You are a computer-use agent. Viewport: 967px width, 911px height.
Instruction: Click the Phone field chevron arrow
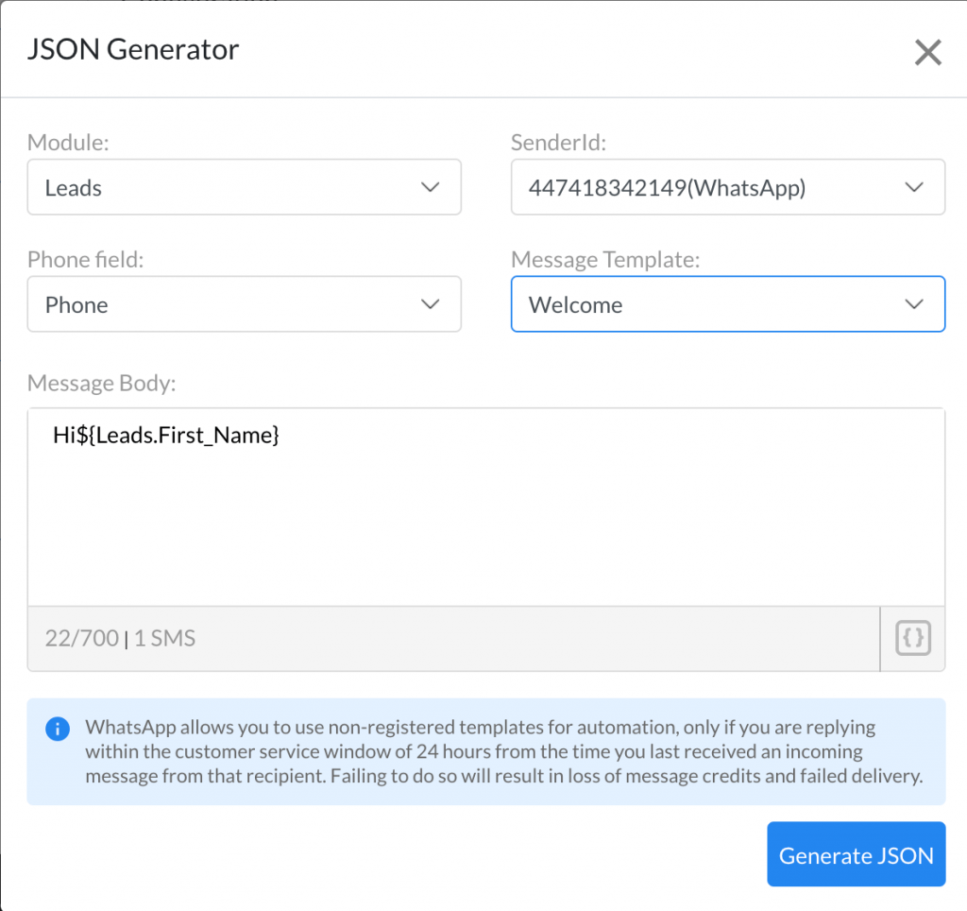430,304
